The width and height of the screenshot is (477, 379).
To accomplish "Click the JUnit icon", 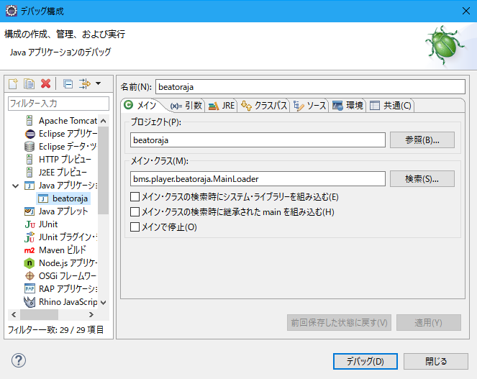I will click(29, 224).
